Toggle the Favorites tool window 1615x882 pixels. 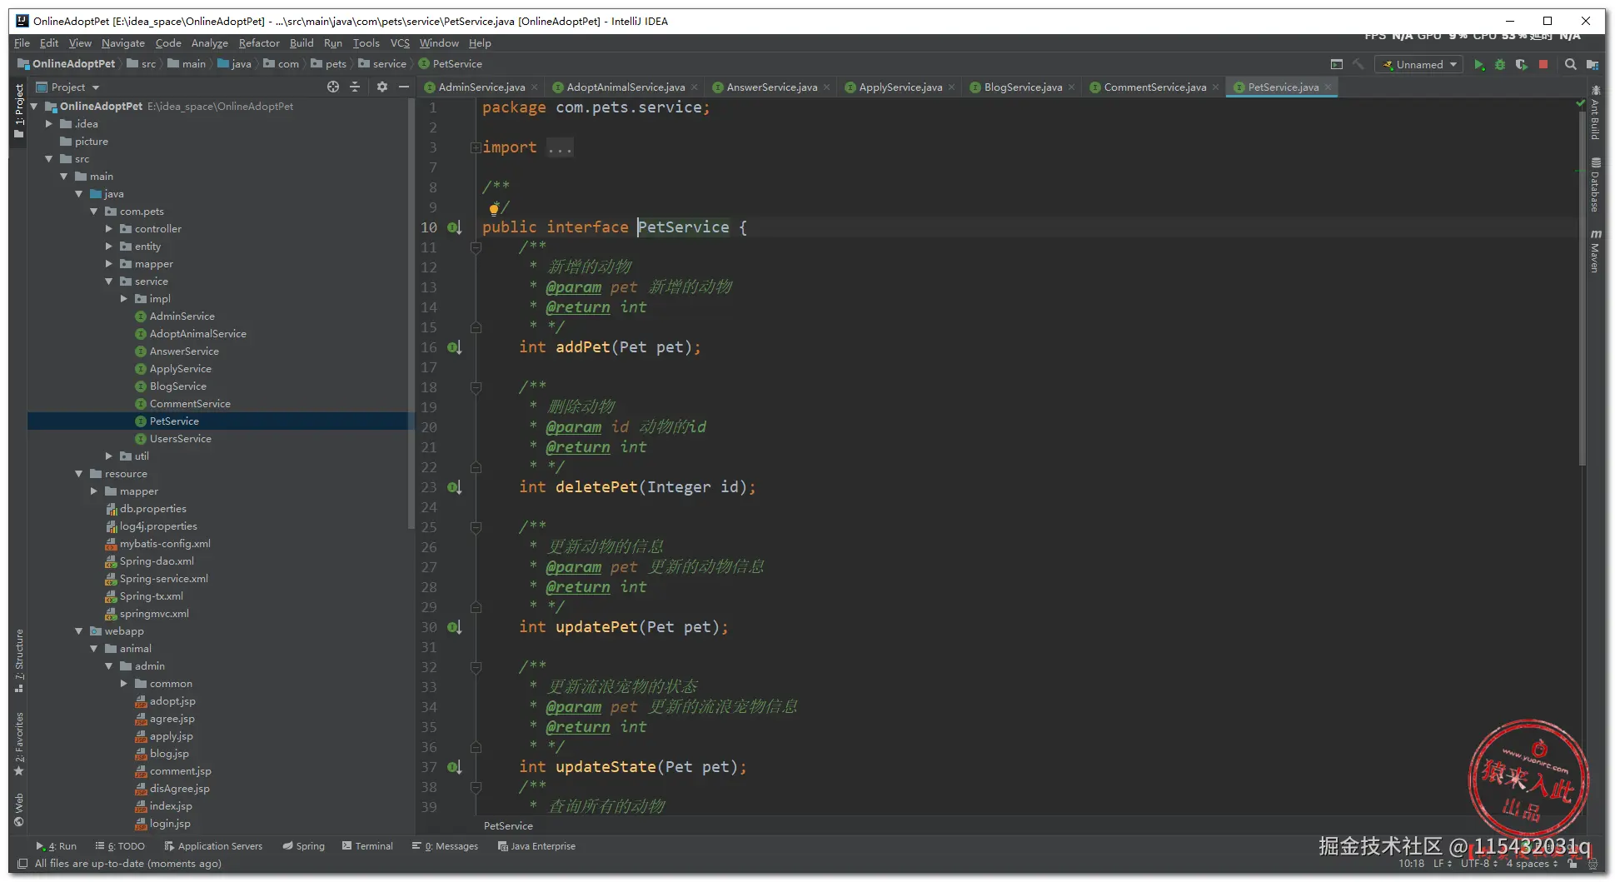tap(18, 743)
